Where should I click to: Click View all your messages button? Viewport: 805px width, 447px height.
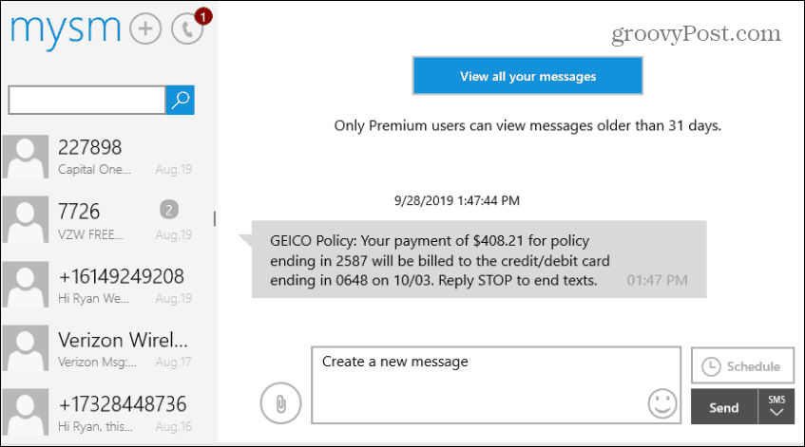point(527,76)
